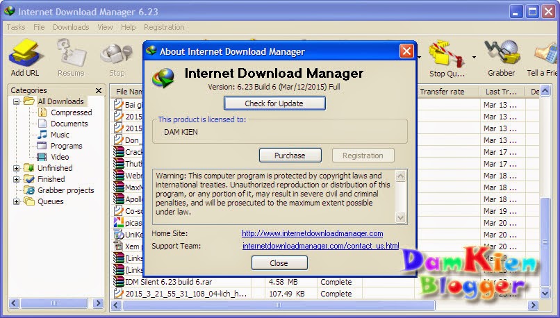560x318 pixels.
Task: Collapse the All Downloads tree node
Action: [x=16, y=101]
